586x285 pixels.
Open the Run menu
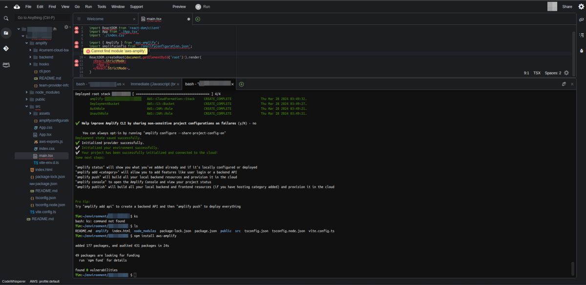click(x=88, y=7)
